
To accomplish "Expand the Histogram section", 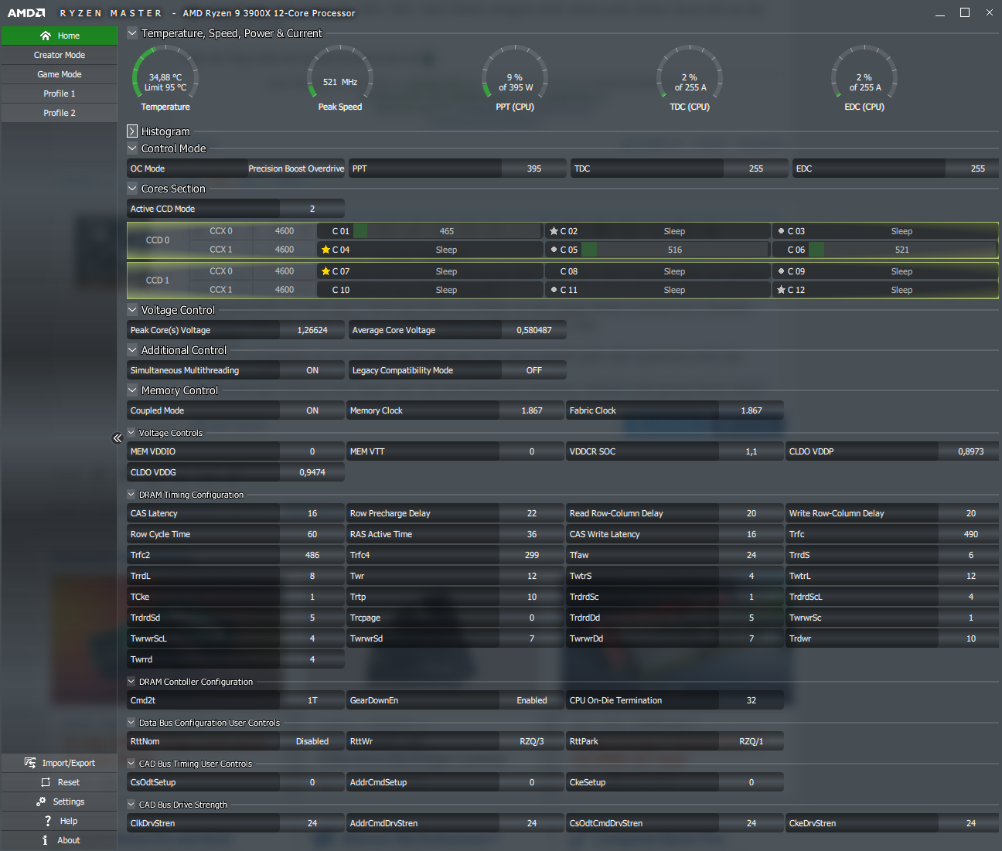I will pos(132,131).
